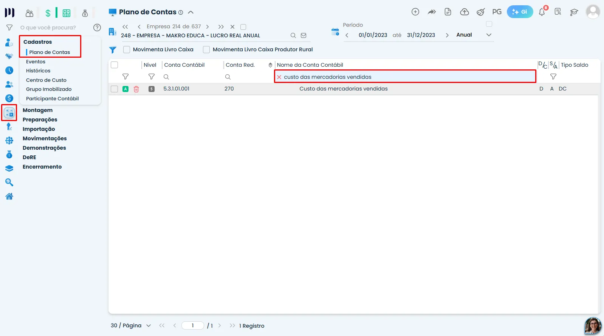Open the Nível column filter funnel
Image resolution: width=604 pixels, height=336 pixels.
[152, 77]
